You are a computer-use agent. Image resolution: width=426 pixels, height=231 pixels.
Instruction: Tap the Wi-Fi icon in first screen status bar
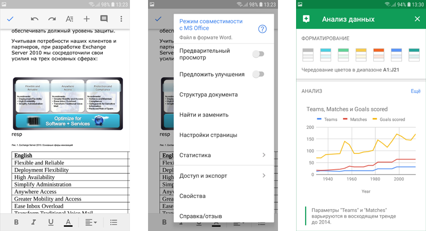point(92,4)
